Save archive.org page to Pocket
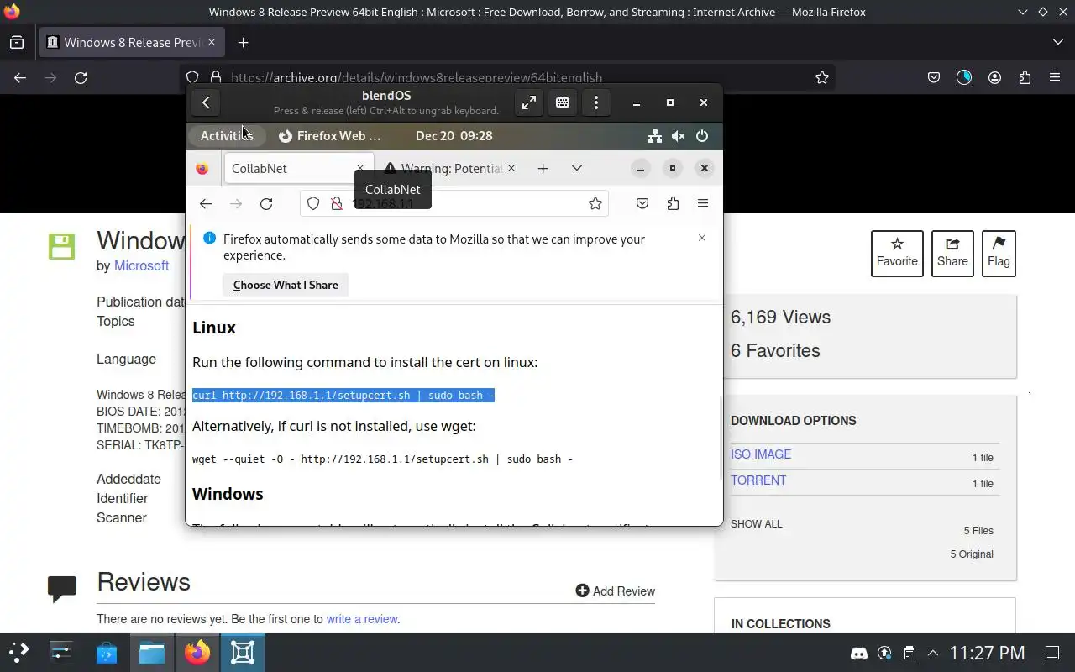Image resolution: width=1075 pixels, height=672 pixels. point(934,77)
